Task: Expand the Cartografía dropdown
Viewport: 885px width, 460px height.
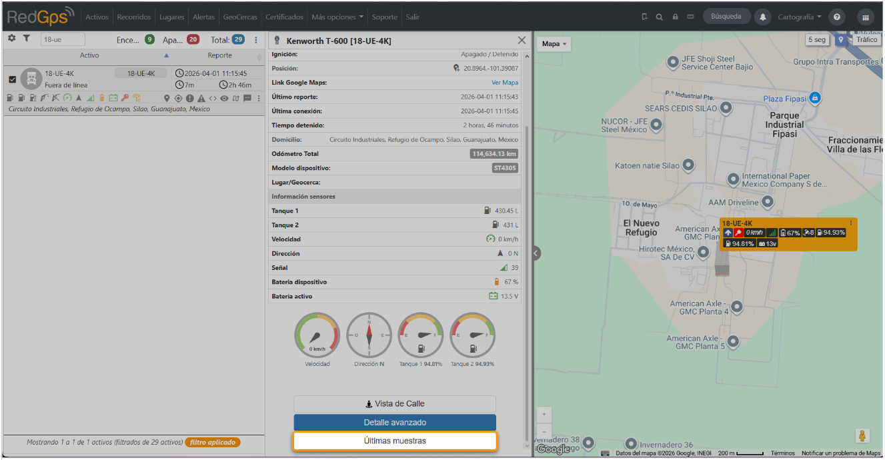Action: 800,17
